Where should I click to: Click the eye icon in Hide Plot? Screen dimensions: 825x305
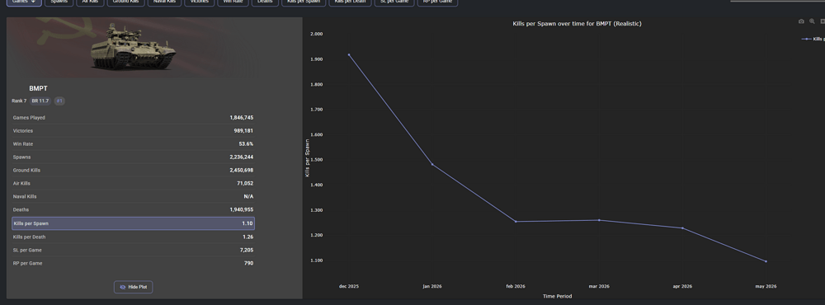pos(123,287)
